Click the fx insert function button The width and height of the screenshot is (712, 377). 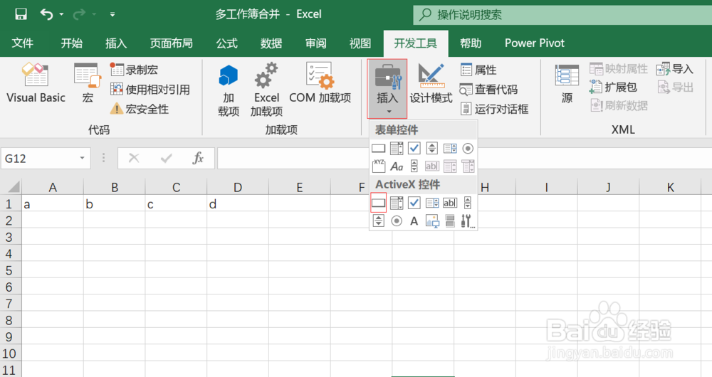click(198, 159)
